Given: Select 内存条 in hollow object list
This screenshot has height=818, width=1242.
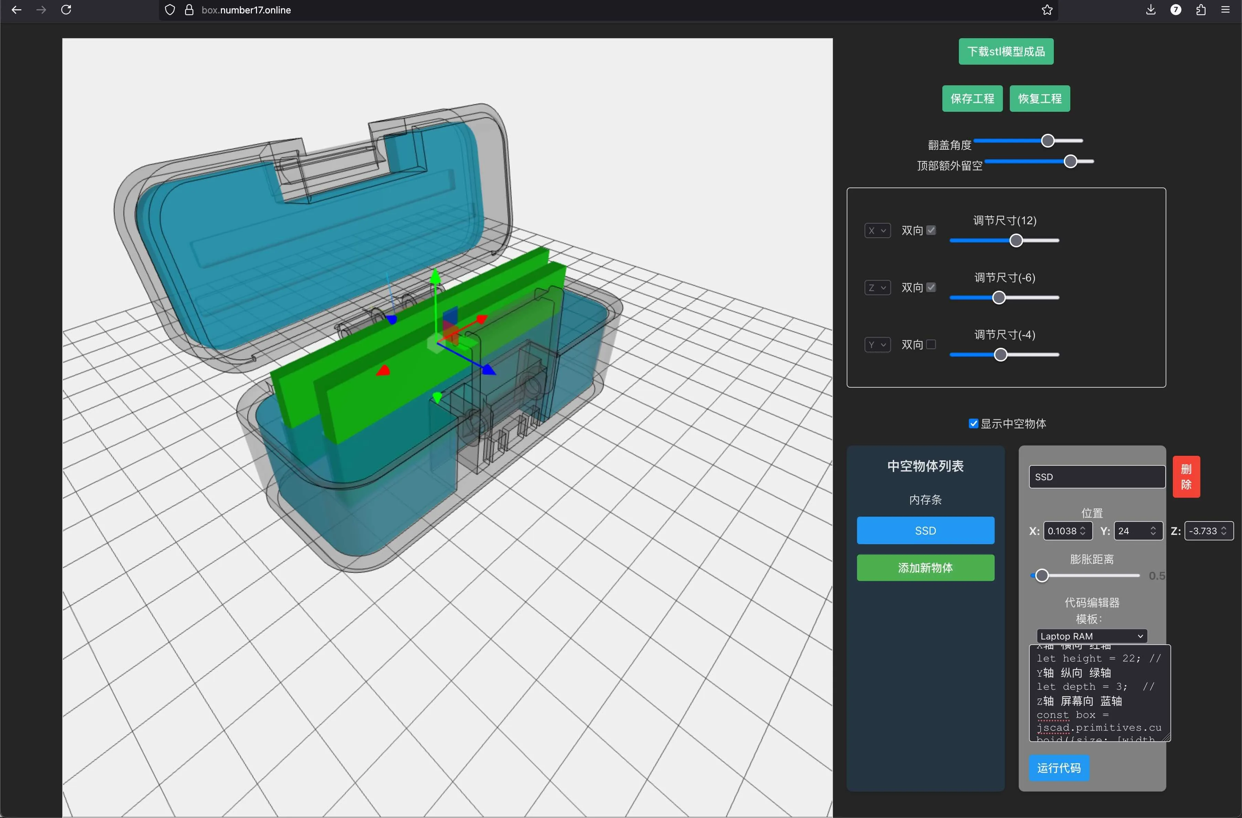Looking at the screenshot, I should click(x=925, y=500).
